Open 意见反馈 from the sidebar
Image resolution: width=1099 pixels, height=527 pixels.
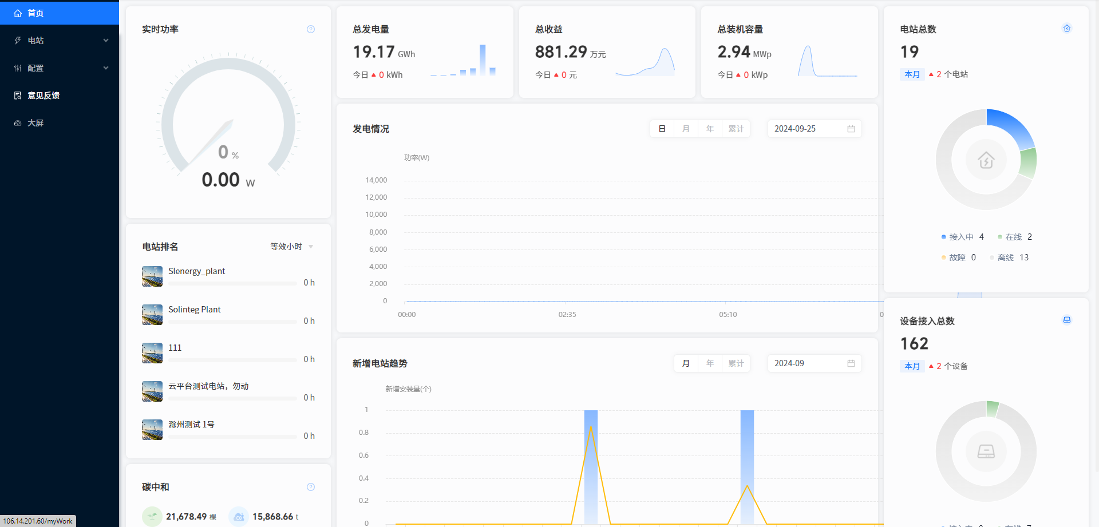(x=44, y=96)
